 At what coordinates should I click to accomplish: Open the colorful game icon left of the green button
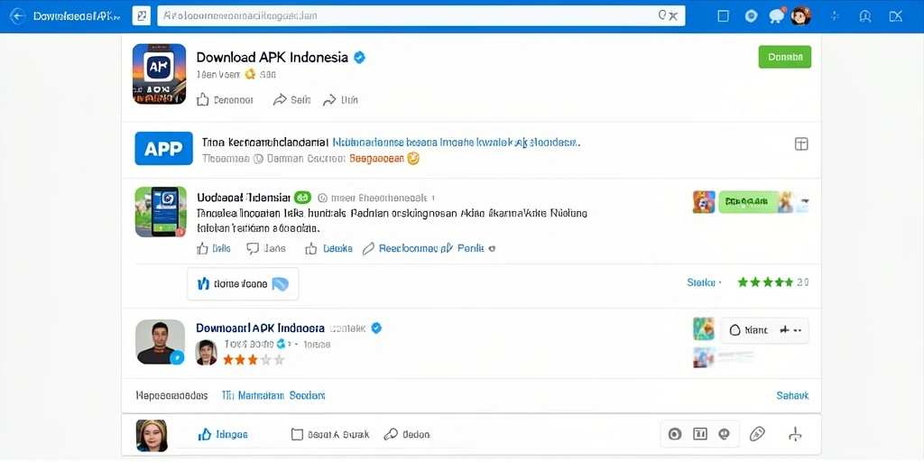704,201
